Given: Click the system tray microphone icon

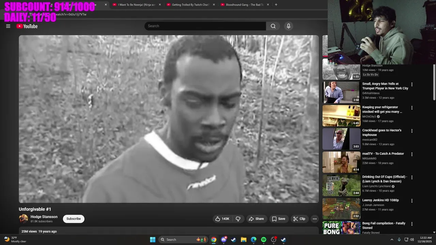Looking at the screenshot, I should coord(399,240).
